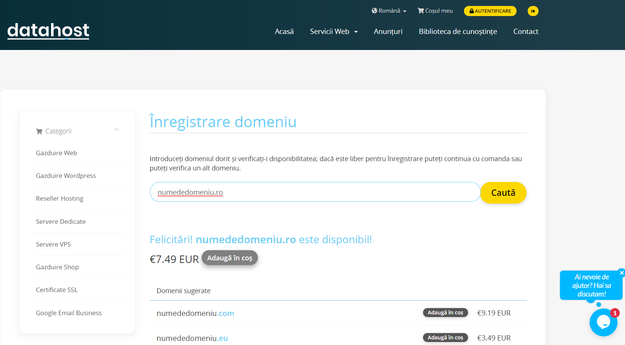The width and height of the screenshot is (625, 345).
Task: Open Anunțuri menu item
Action: click(388, 31)
